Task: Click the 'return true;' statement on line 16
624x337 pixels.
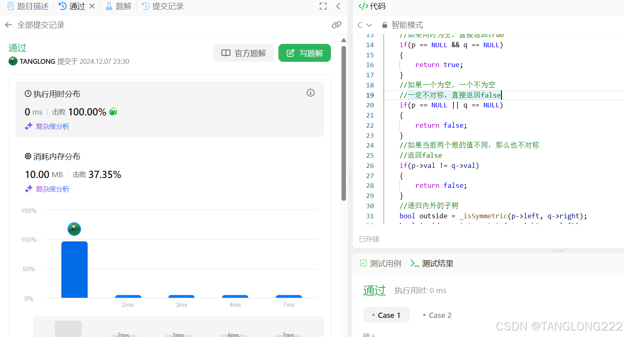Action: [x=439, y=65]
